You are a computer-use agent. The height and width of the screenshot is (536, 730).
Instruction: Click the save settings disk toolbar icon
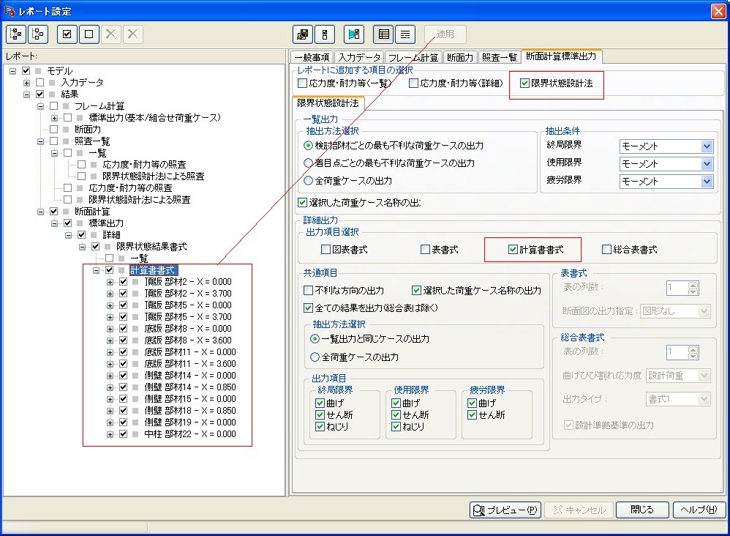pos(303,34)
